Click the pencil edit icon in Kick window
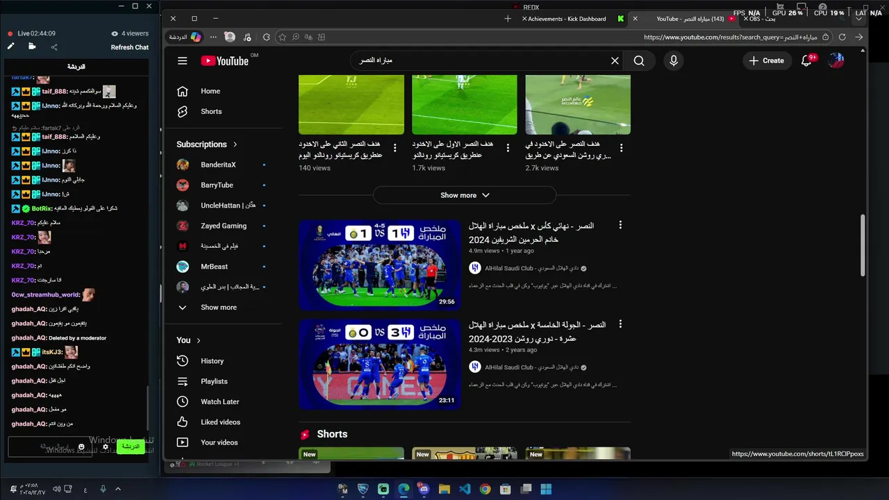The height and width of the screenshot is (500, 889). 10,47
